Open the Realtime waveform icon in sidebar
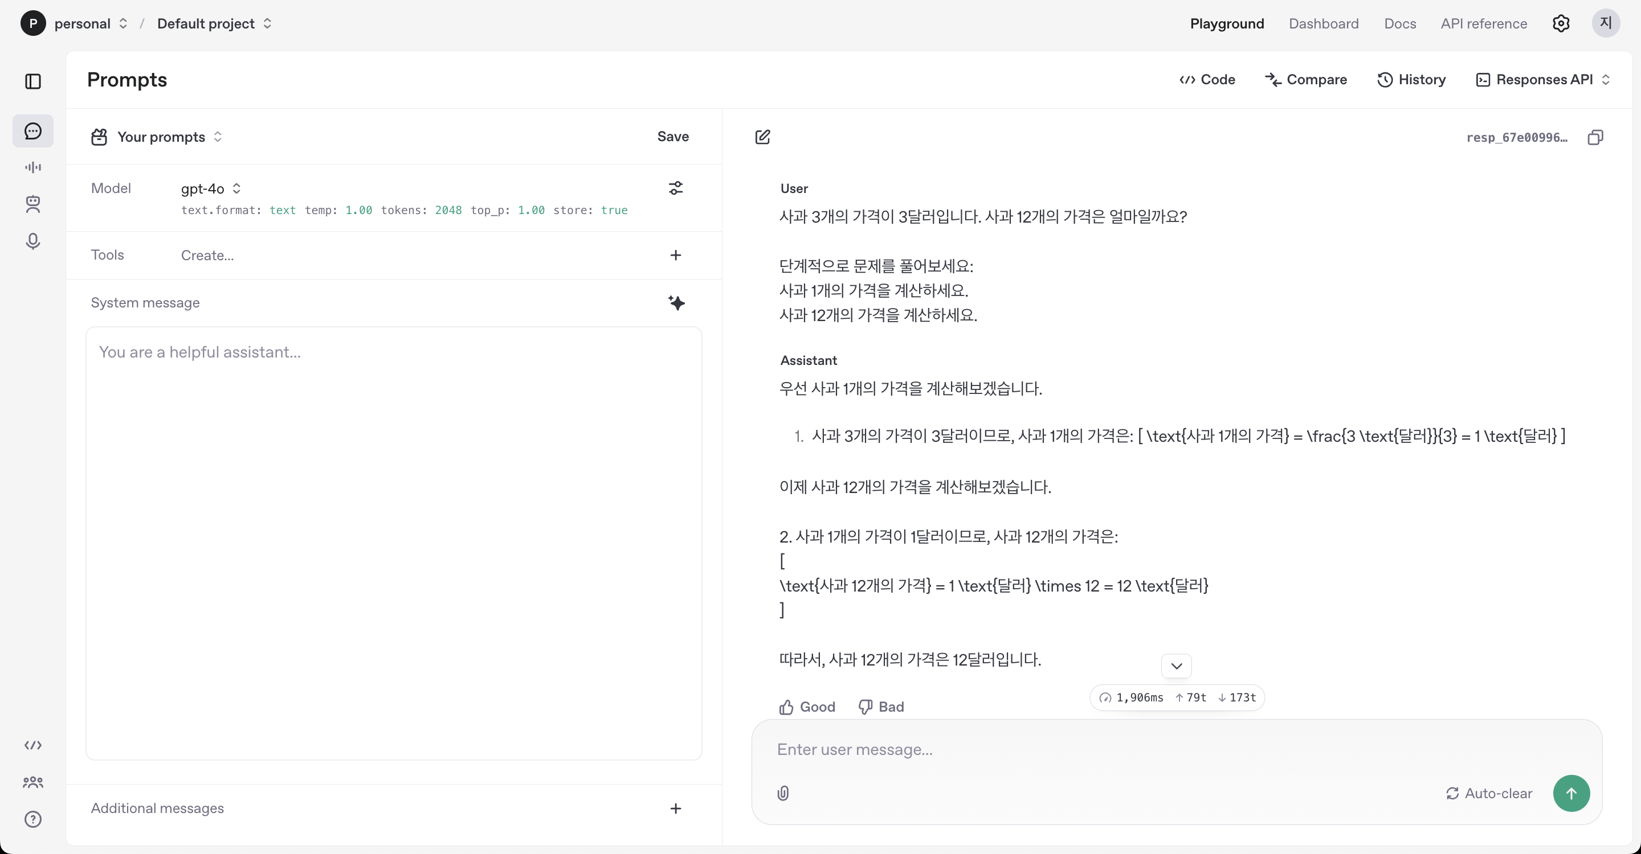 [x=33, y=167]
